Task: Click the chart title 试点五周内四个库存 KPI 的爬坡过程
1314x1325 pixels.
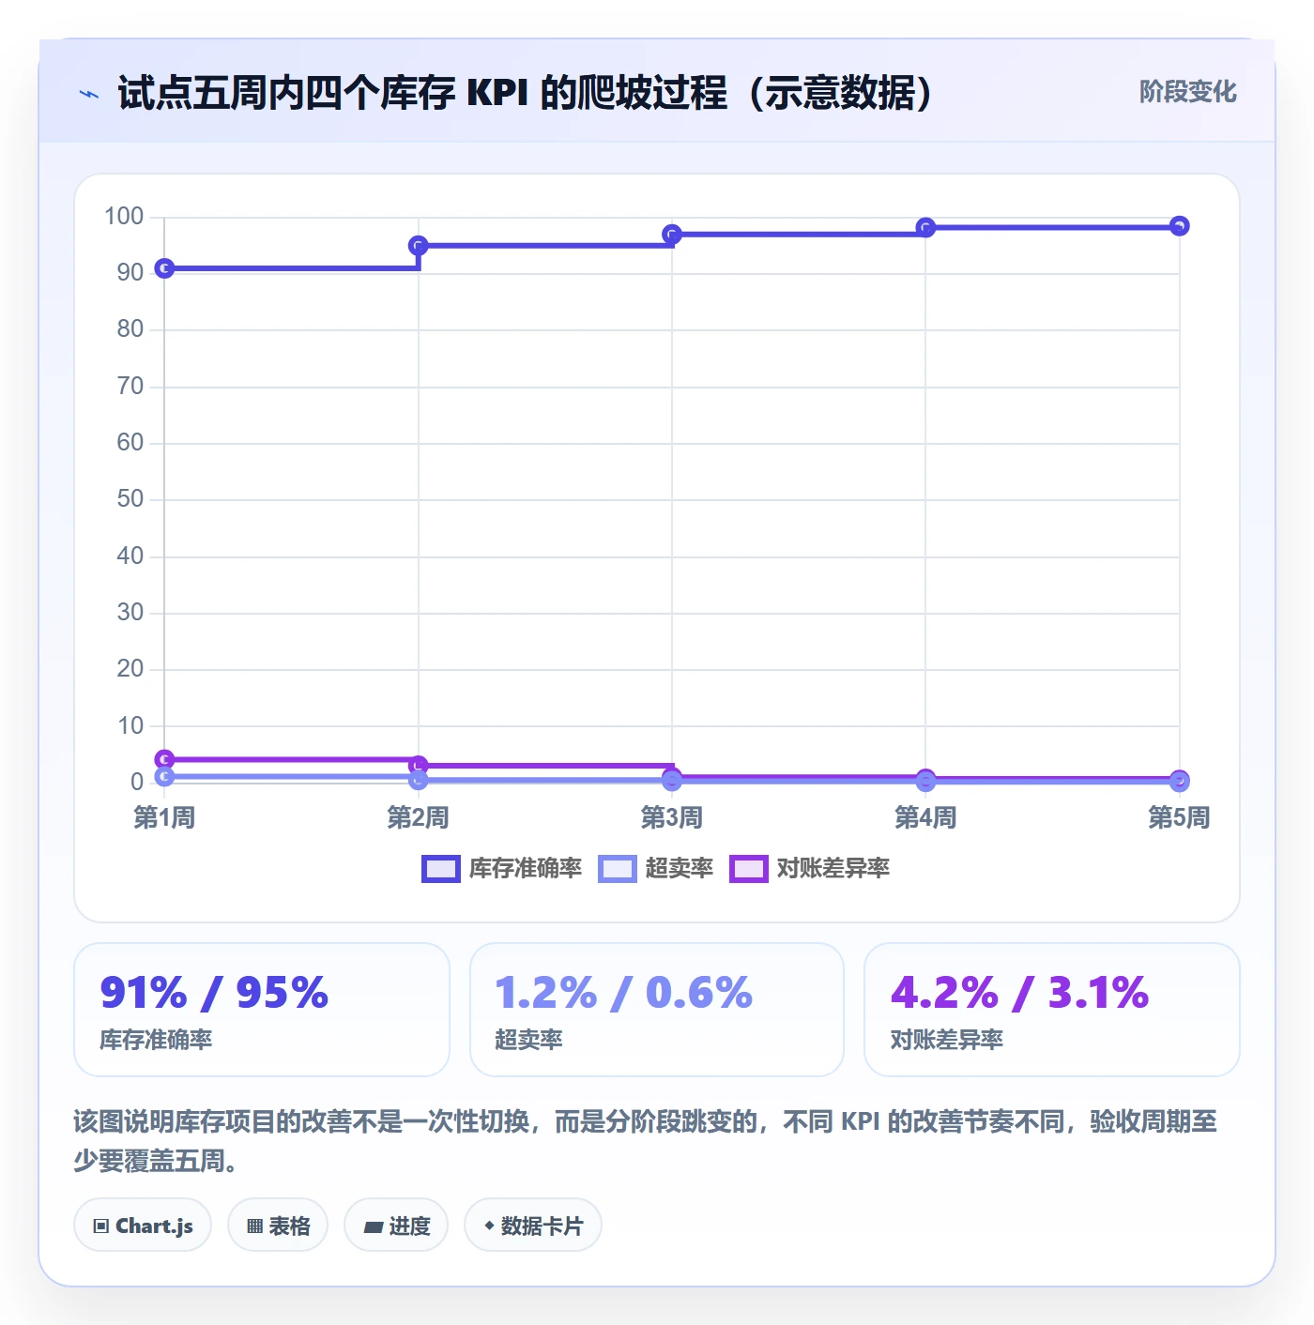Action: [x=526, y=93]
